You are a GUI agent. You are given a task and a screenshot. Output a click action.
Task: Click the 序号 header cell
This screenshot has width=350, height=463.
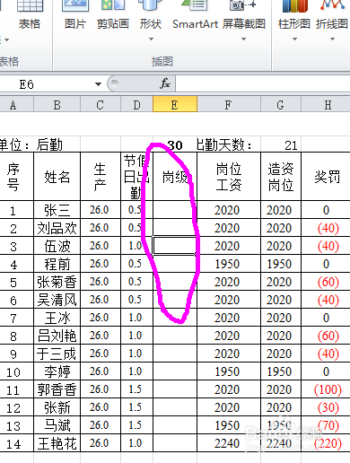pos(16,177)
